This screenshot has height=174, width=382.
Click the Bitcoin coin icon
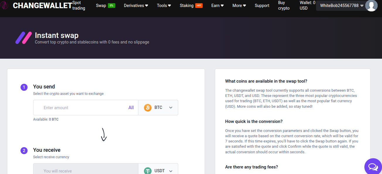[148, 107]
